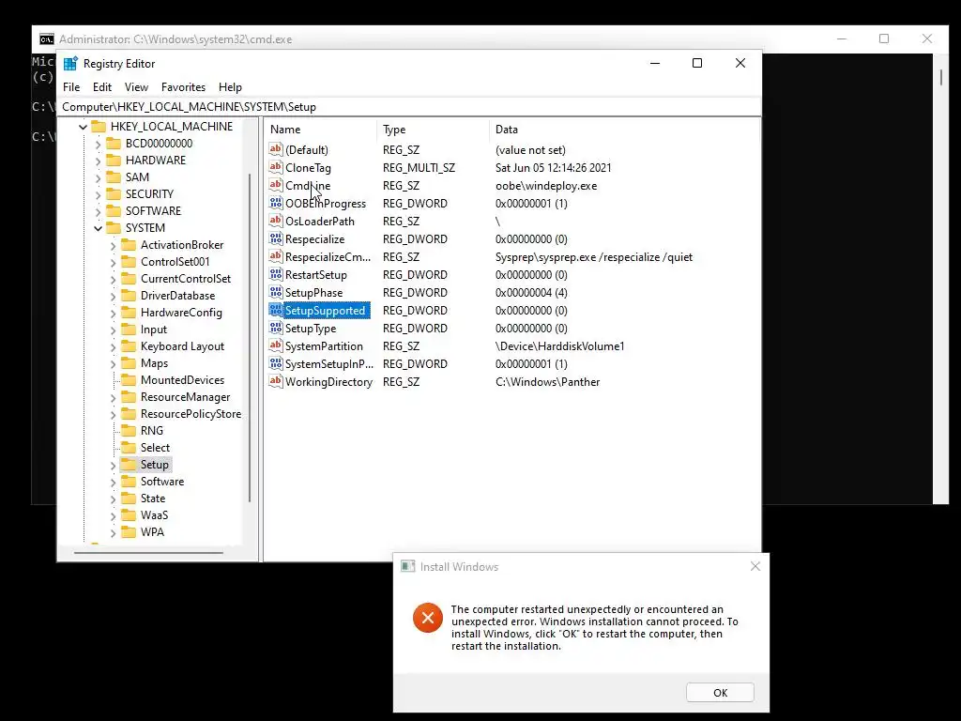Viewport: 961px width, 721px height.
Task: Select the SystemSetupInProgress DWORD icon
Action: tap(276, 363)
